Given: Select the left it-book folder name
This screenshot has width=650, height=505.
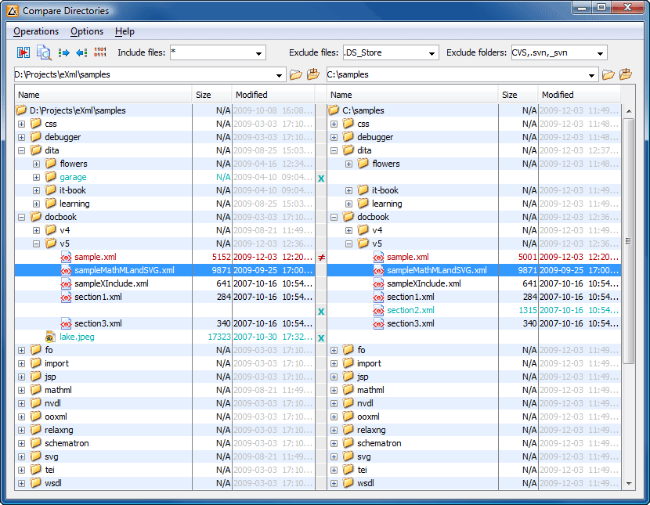Looking at the screenshot, I should point(73,190).
